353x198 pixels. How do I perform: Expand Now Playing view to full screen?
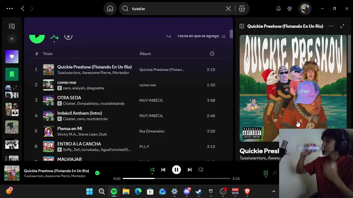pos(342,26)
